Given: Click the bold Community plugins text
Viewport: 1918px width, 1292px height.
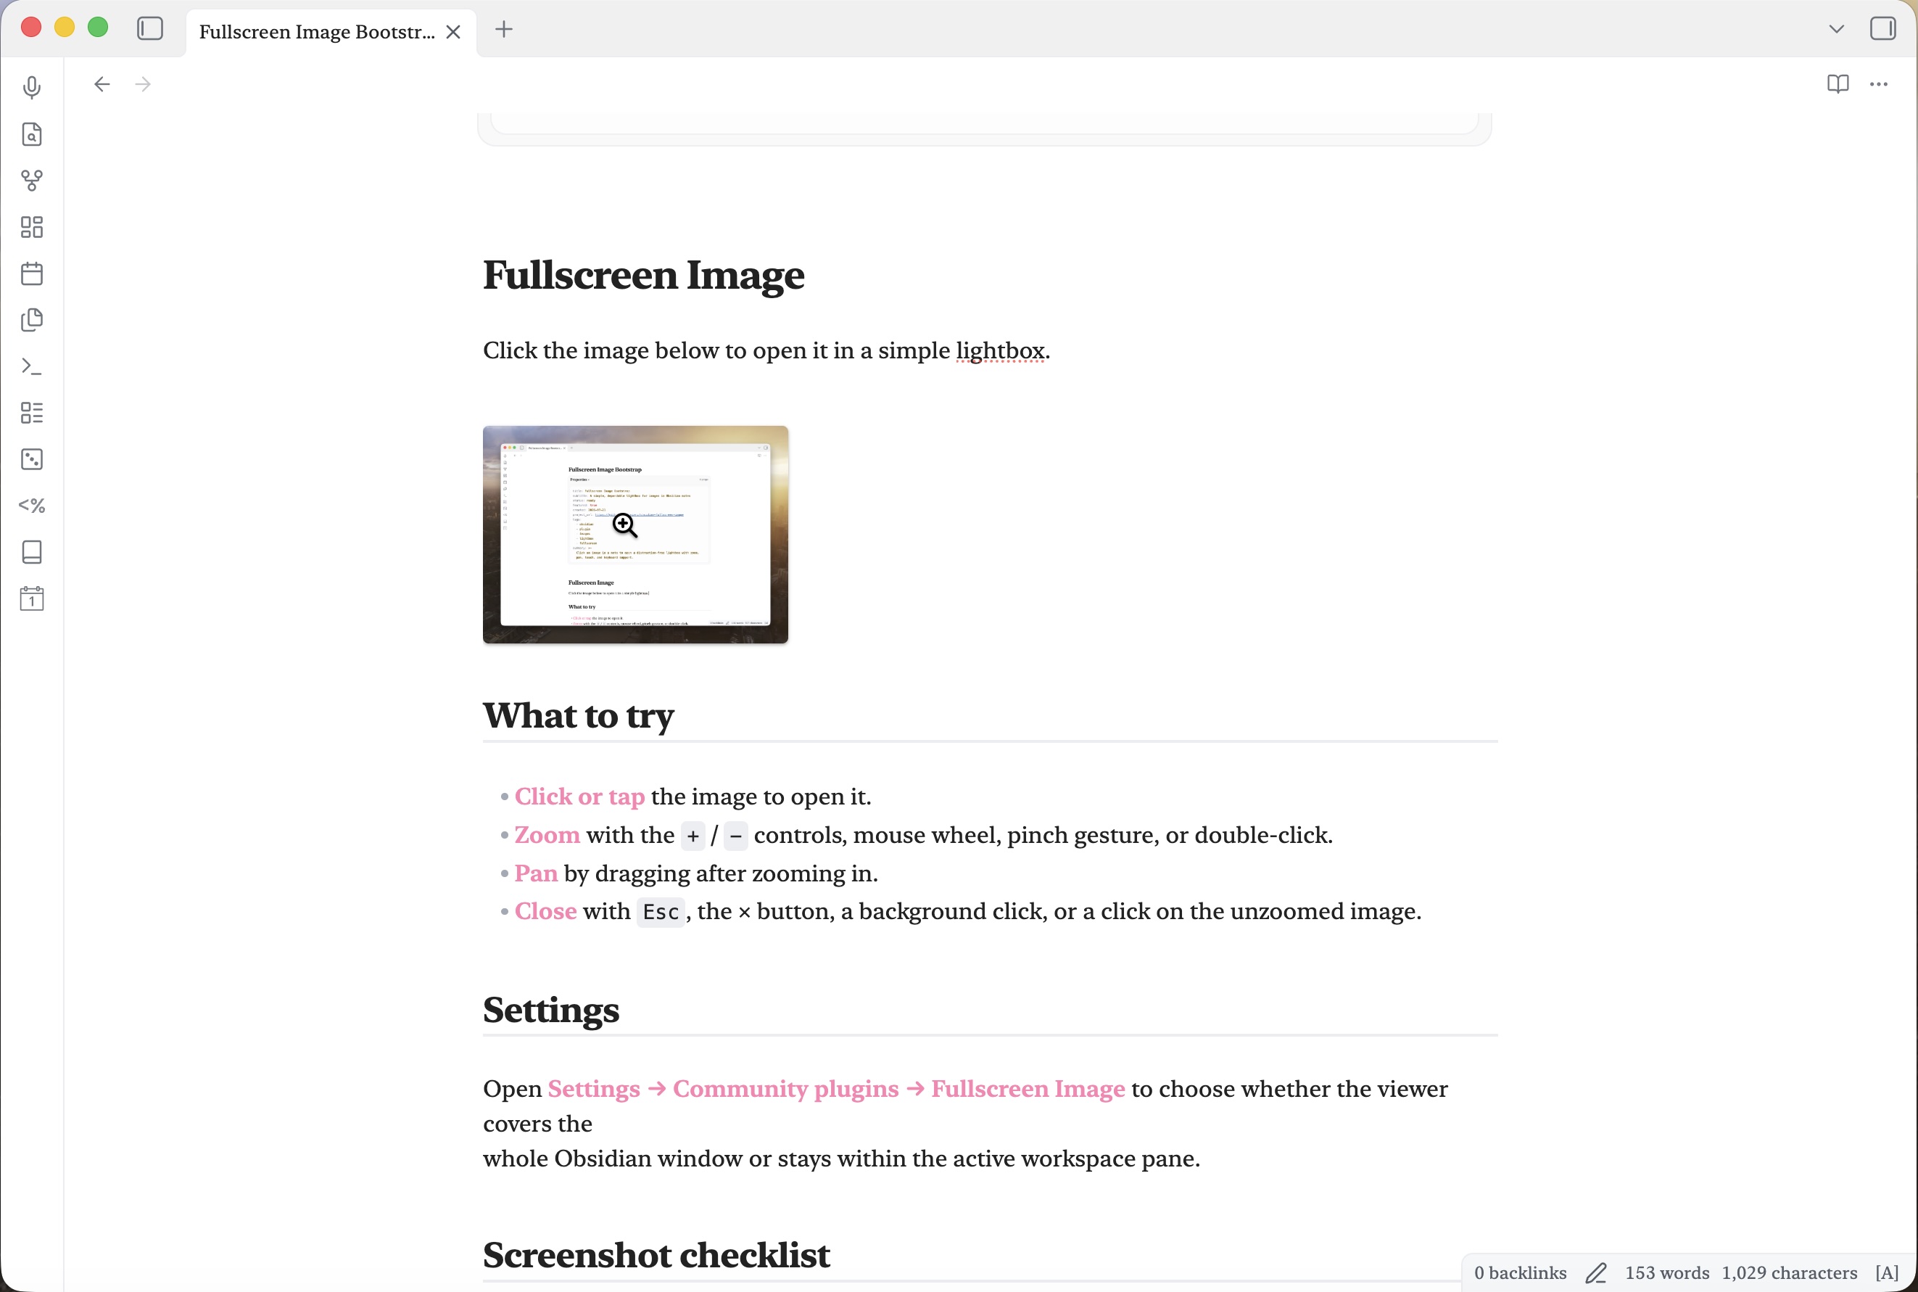Looking at the screenshot, I should tap(785, 1090).
